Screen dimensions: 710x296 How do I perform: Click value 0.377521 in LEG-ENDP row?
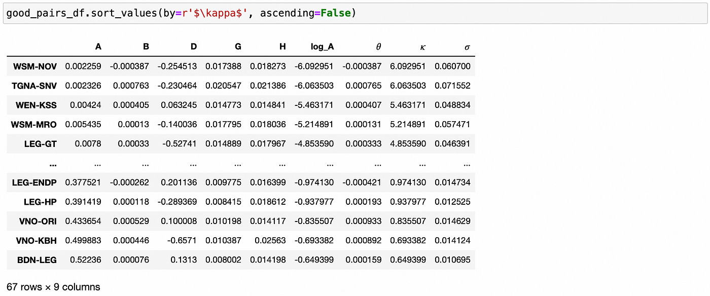click(83, 182)
